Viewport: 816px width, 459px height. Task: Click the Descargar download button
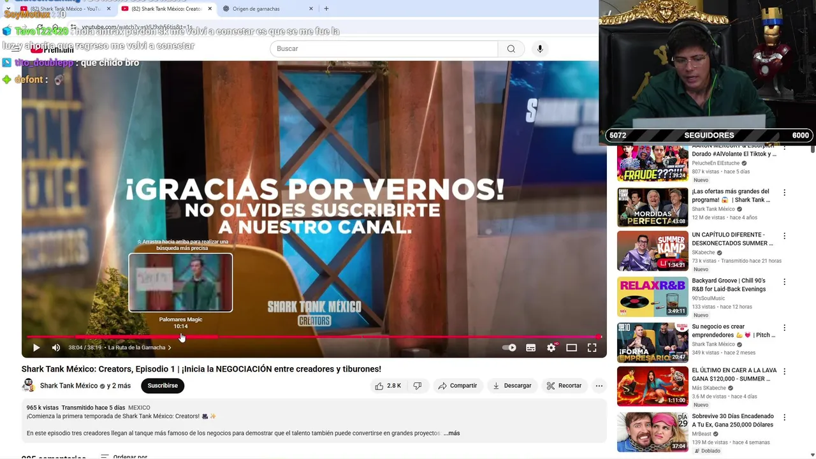tap(512, 386)
